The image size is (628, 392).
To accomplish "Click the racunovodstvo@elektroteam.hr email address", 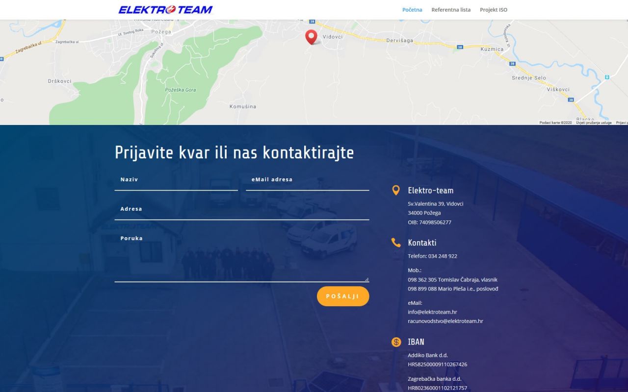I will click(x=445, y=321).
